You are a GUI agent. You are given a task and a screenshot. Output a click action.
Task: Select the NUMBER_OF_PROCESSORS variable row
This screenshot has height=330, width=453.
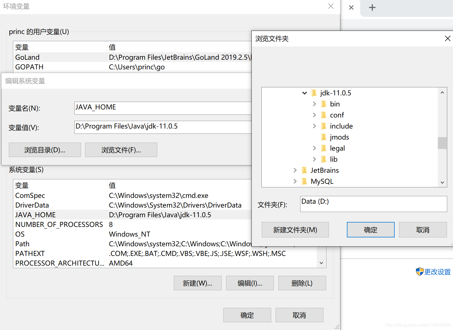point(133,224)
